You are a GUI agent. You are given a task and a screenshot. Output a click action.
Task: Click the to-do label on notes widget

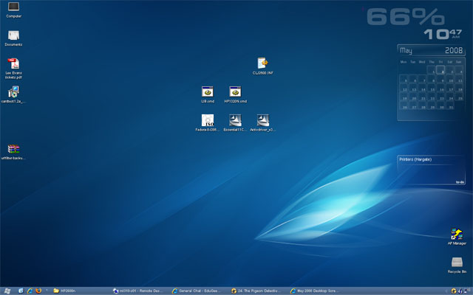tap(460, 182)
